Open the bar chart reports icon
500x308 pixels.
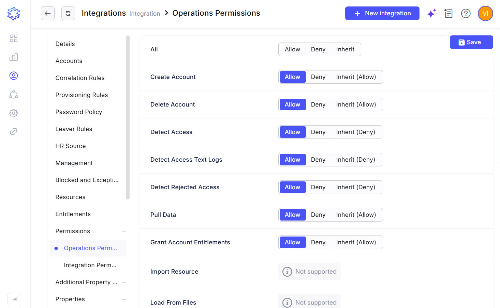[x=14, y=57]
